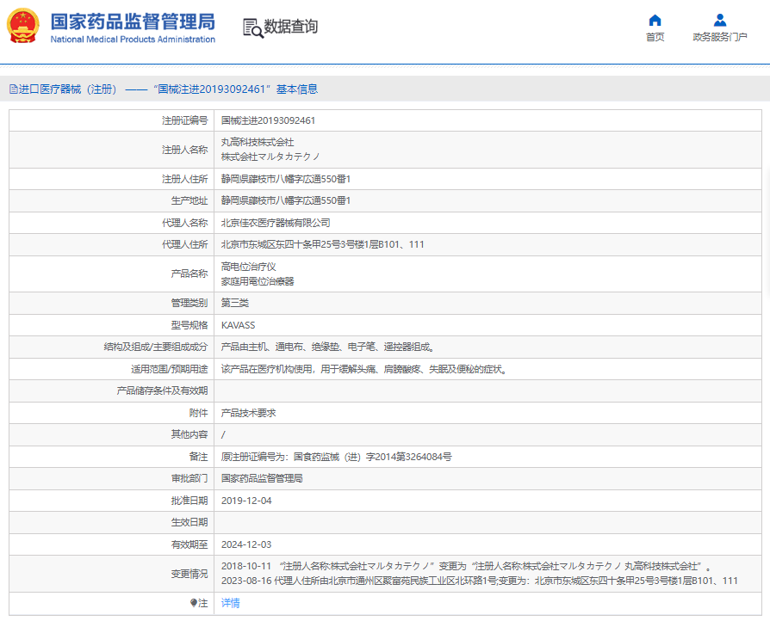The height and width of the screenshot is (621, 770).
Task: Select 株式会社マルタカテクノ text
Action: [x=270, y=157]
